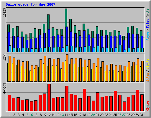Select day label 4 on the x-axis

coord(23,115)
